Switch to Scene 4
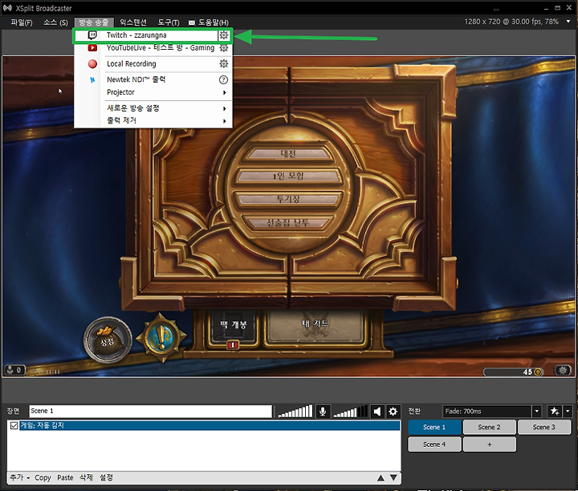The height and width of the screenshot is (491, 578). pyautogui.click(x=434, y=444)
